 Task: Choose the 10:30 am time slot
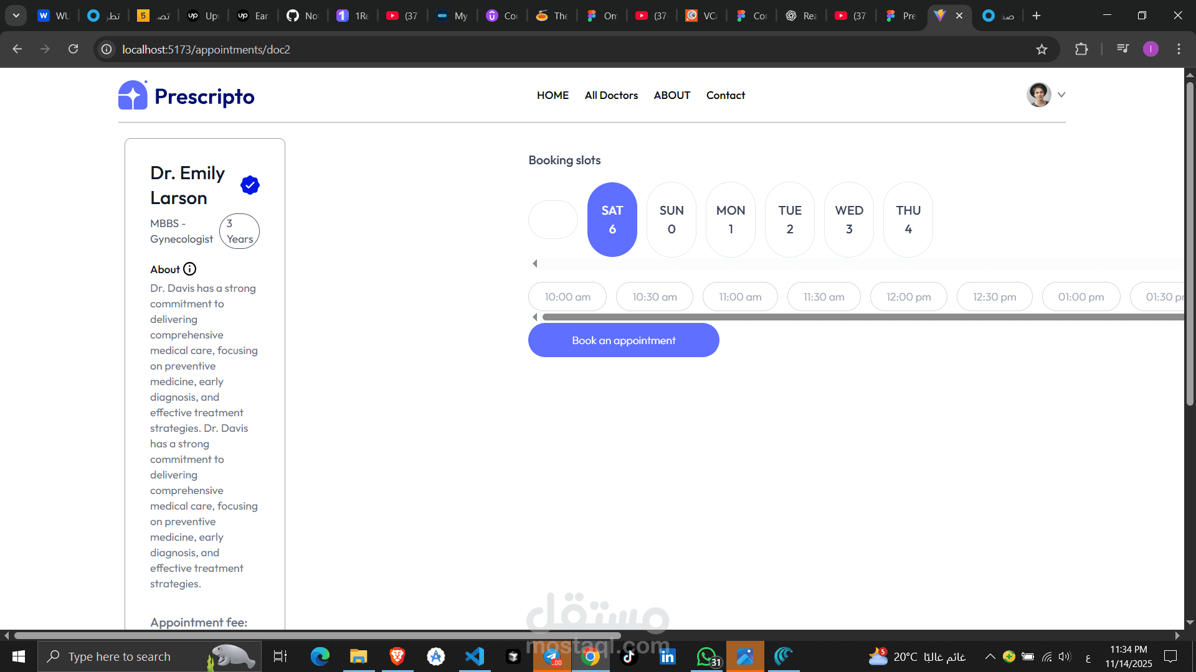[654, 297]
